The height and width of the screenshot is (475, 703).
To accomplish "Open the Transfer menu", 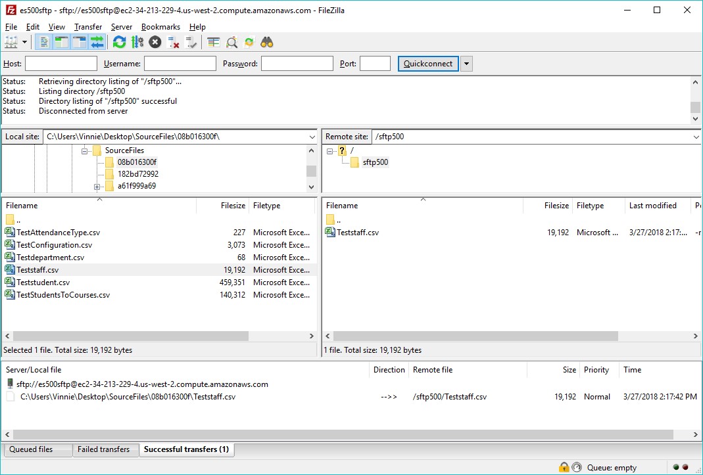I will (x=88, y=27).
